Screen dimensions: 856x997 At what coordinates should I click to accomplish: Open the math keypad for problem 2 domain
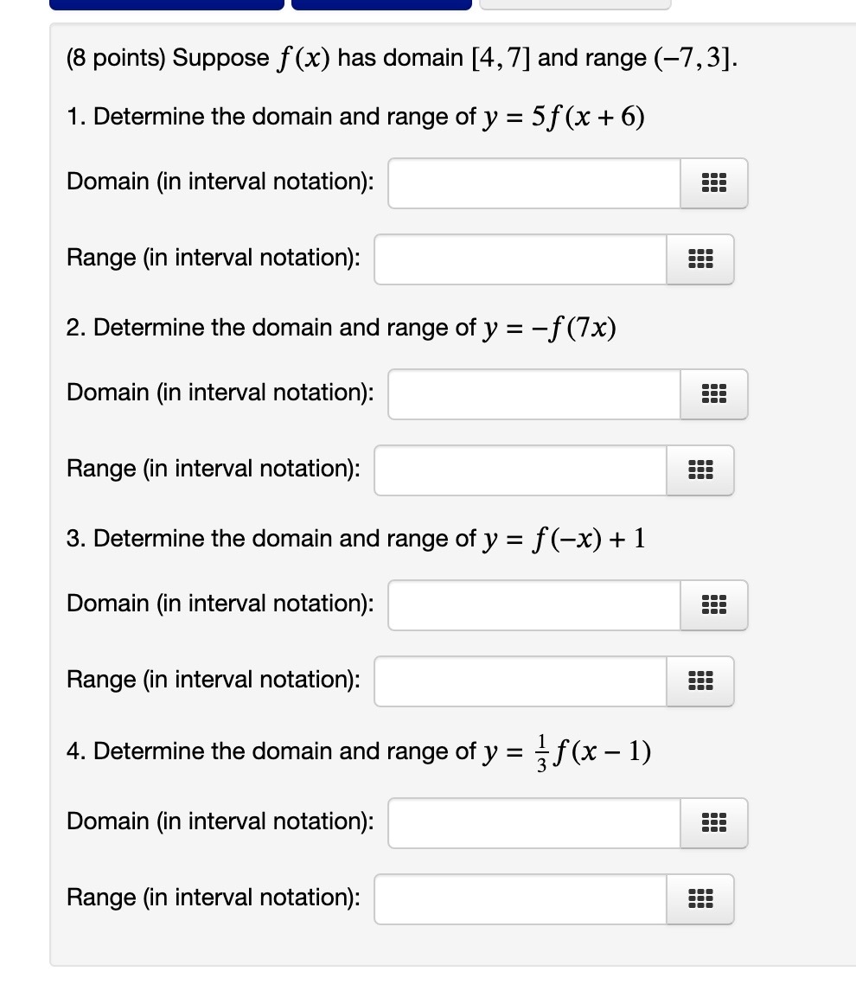pos(713,394)
